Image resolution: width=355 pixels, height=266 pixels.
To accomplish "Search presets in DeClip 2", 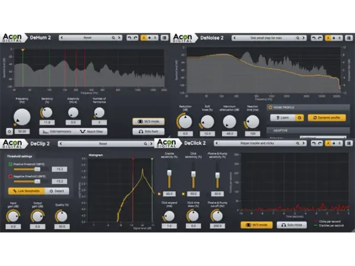I will point(145,144).
